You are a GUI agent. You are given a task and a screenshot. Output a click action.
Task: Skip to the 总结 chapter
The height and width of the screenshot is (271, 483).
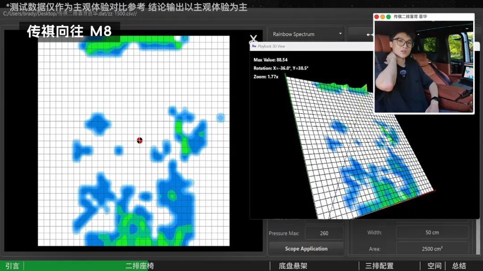[459, 266]
